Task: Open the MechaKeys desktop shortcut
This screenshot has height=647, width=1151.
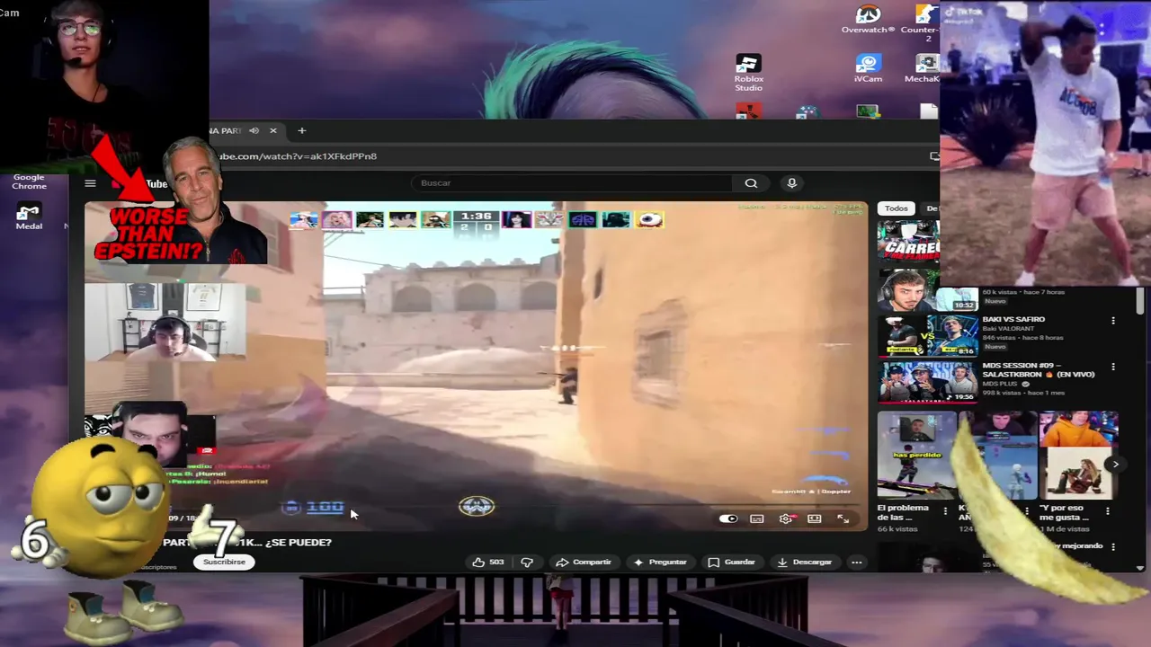Action: click(924, 68)
